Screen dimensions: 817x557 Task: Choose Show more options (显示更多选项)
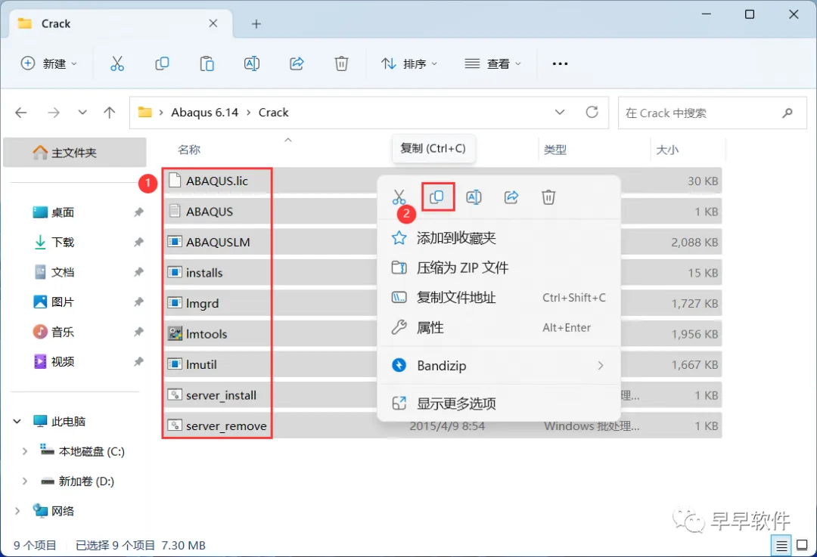[499, 404]
